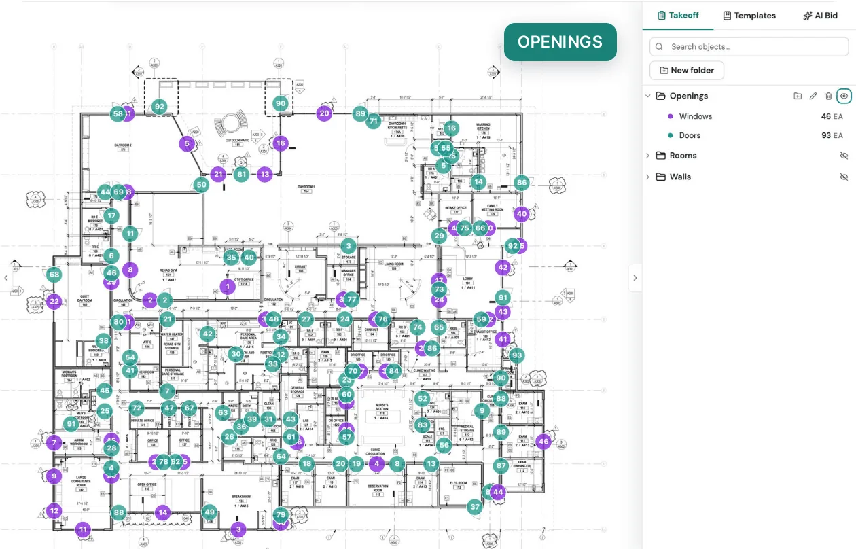Focus the Search objects field
The width and height of the screenshot is (856, 549).
(749, 47)
